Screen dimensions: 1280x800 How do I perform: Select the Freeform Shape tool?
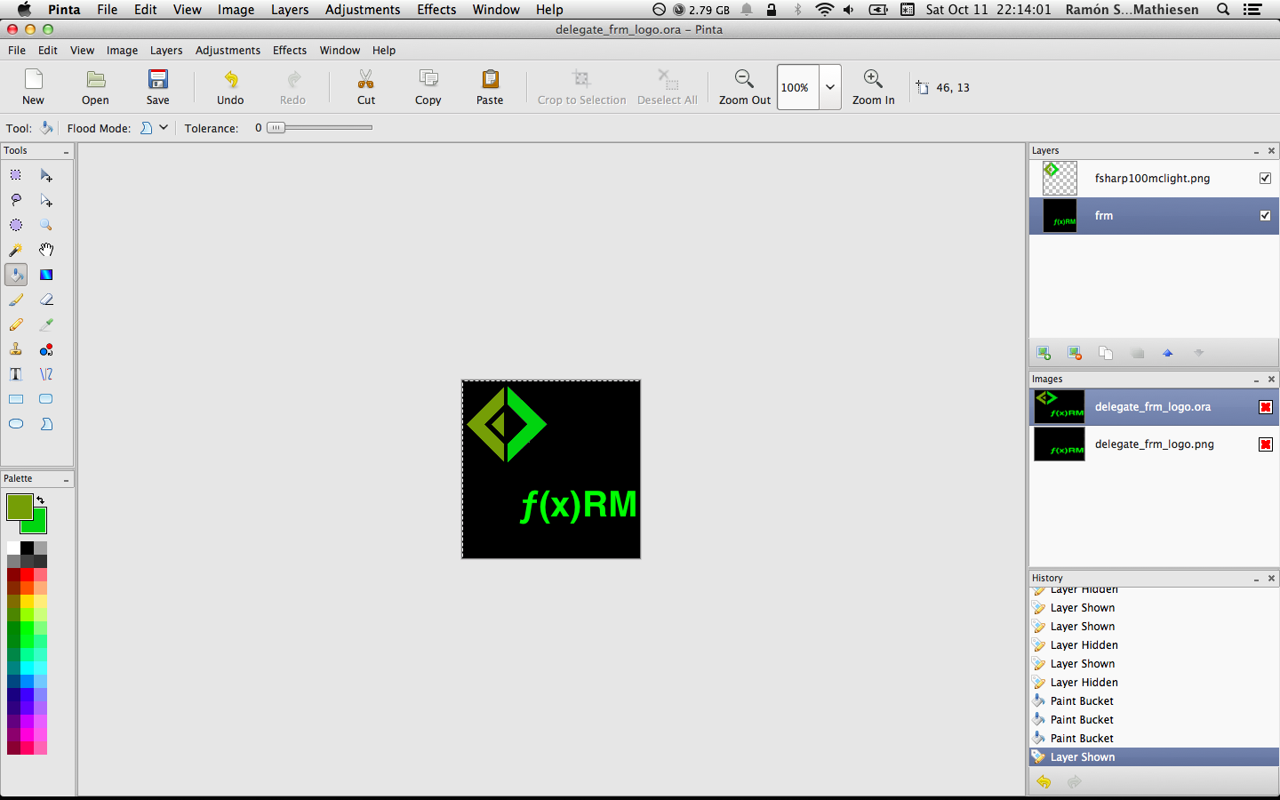[46, 424]
